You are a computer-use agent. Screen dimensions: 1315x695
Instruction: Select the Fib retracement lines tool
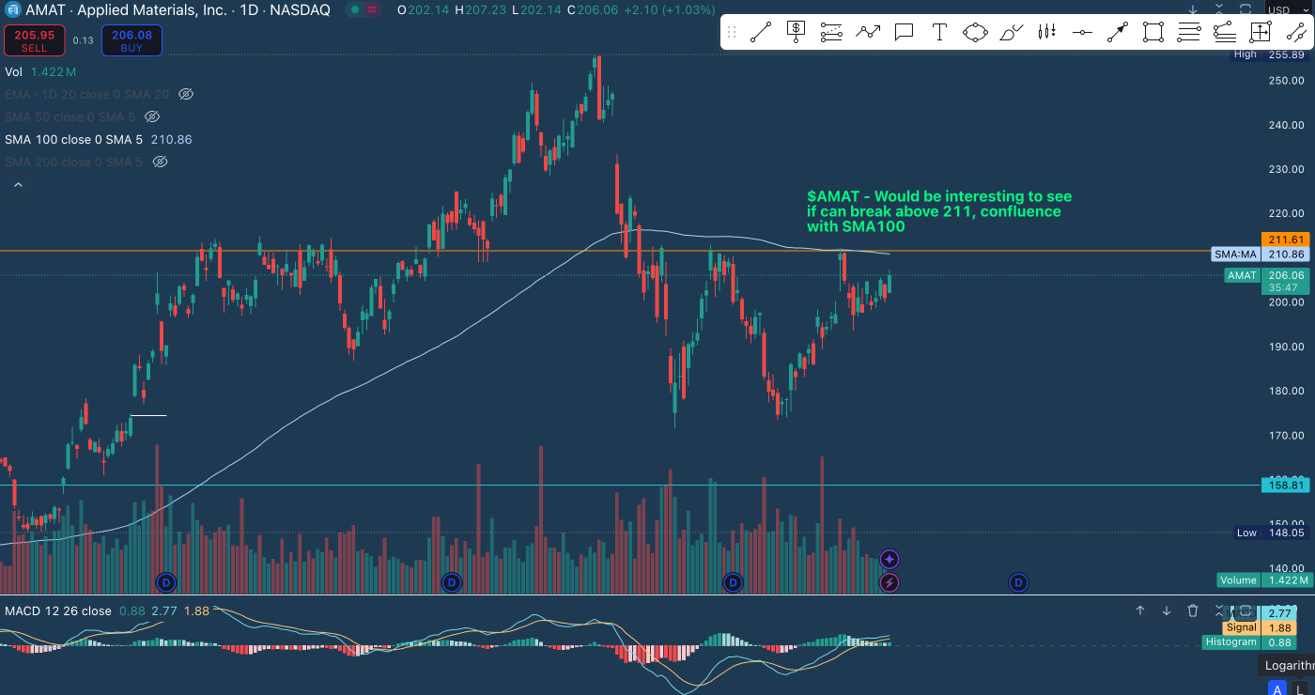(x=831, y=33)
